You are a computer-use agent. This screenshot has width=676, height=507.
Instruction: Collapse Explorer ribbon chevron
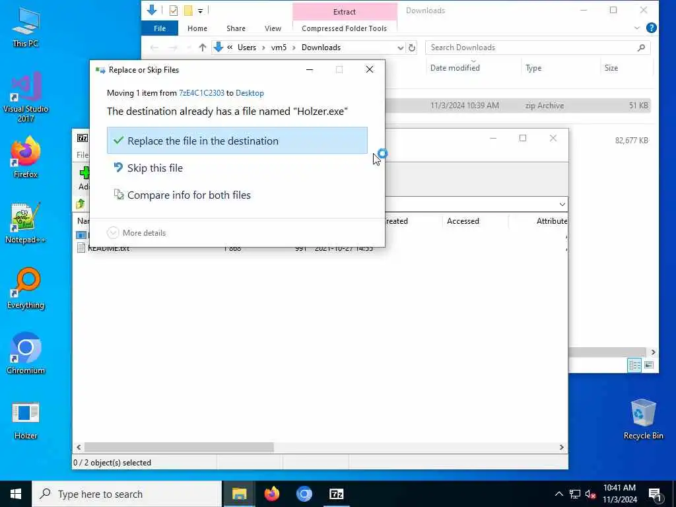pyautogui.click(x=637, y=28)
